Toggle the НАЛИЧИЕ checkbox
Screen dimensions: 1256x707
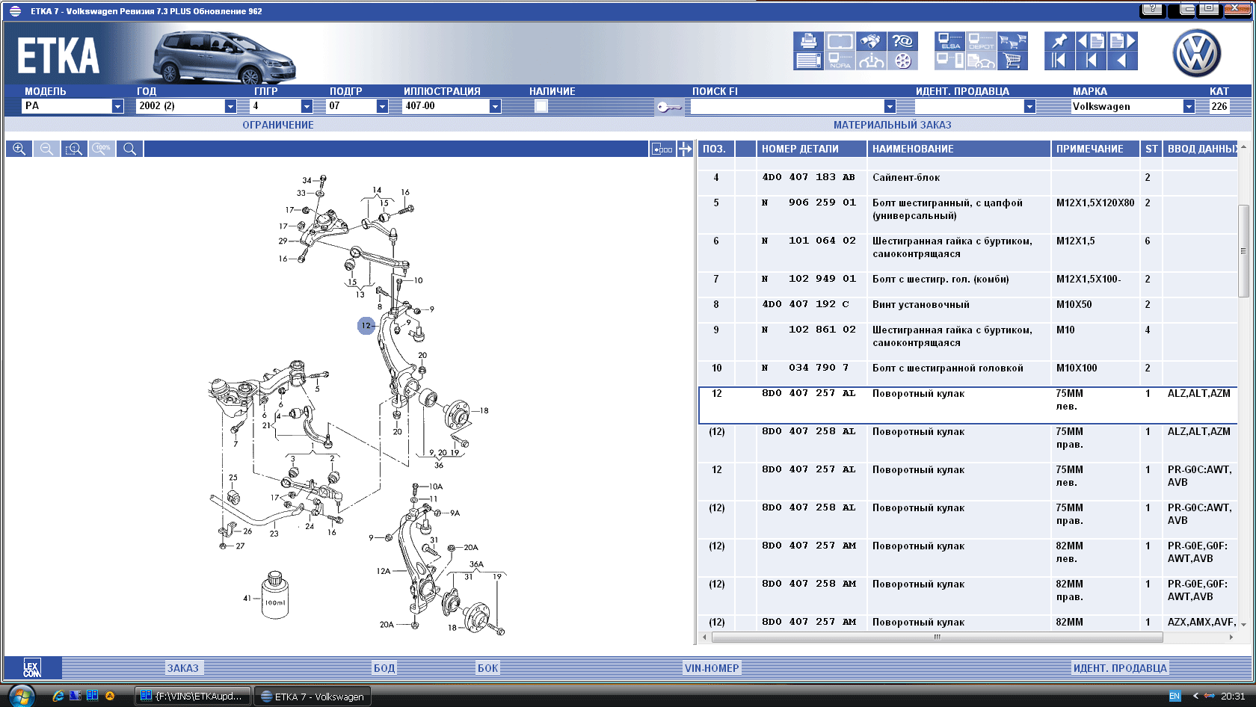pyautogui.click(x=541, y=106)
